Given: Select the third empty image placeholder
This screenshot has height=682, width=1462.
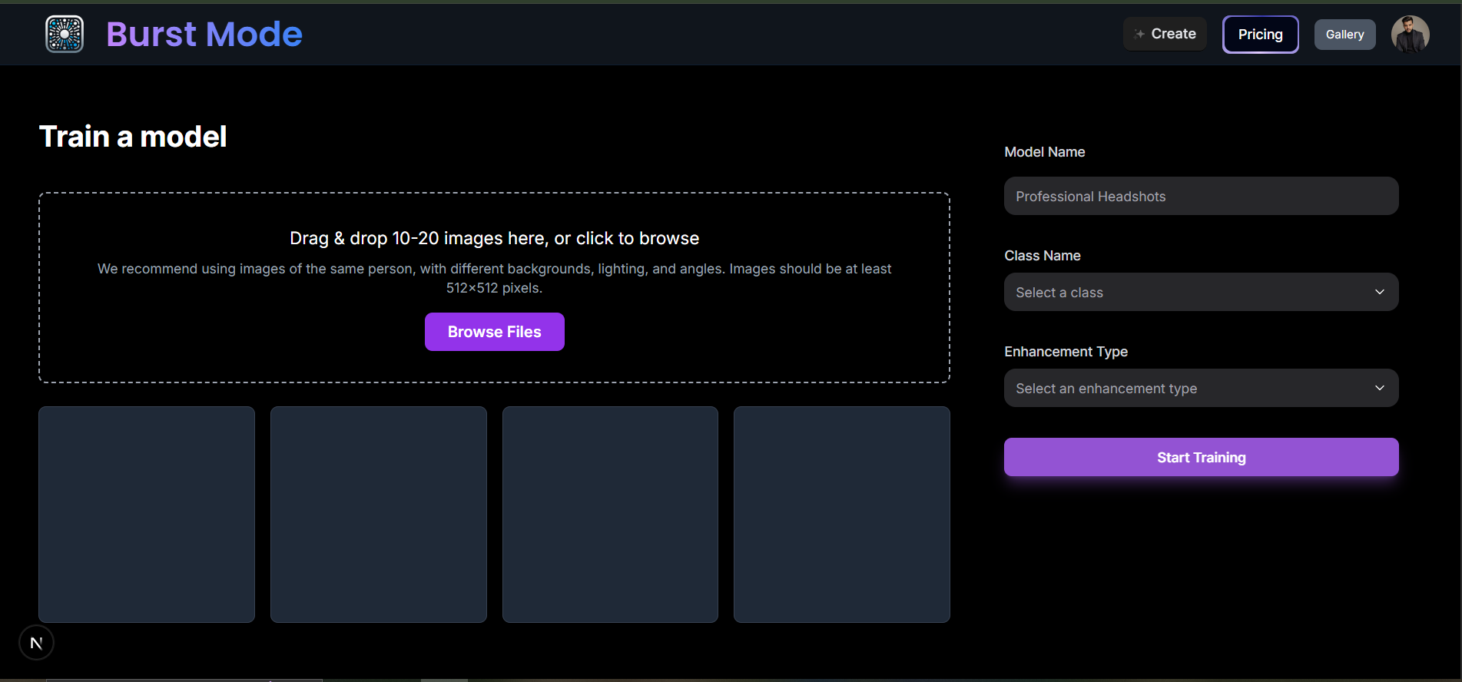Looking at the screenshot, I should [610, 515].
